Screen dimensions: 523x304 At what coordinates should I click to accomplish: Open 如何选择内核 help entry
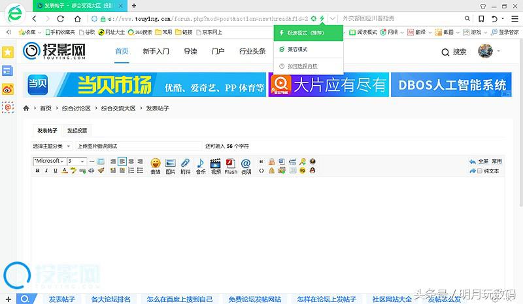pyautogui.click(x=309, y=66)
